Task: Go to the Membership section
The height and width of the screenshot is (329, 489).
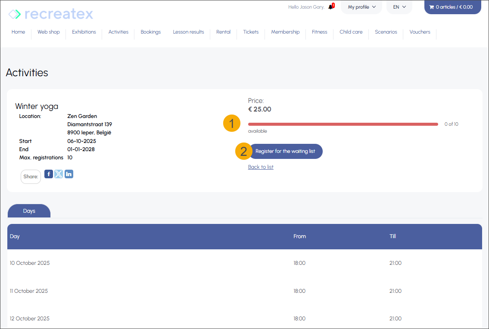Action: 285,32
